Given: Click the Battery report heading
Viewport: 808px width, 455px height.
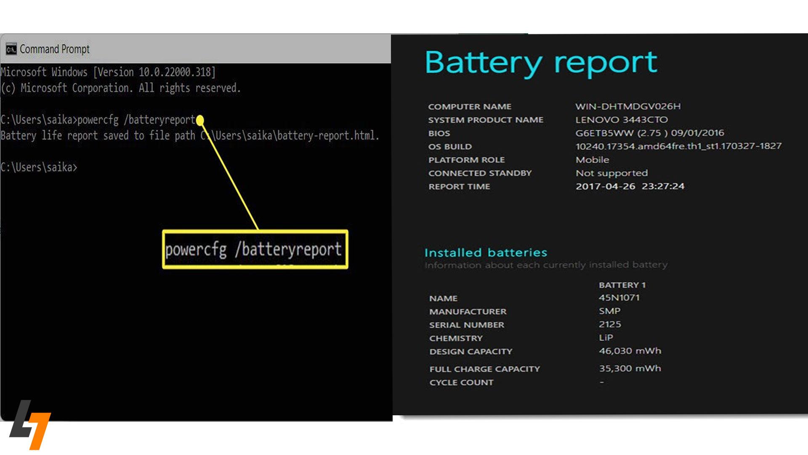Looking at the screenshot, I should coord(541,62).
